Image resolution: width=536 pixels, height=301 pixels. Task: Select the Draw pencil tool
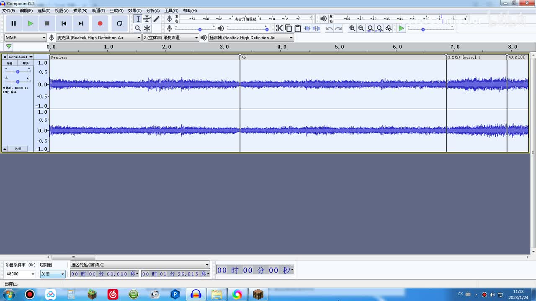tap(156, 19)
